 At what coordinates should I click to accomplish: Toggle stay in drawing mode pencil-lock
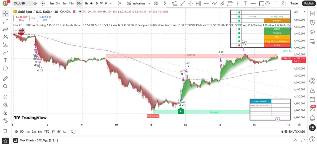[x=6, y=104]
